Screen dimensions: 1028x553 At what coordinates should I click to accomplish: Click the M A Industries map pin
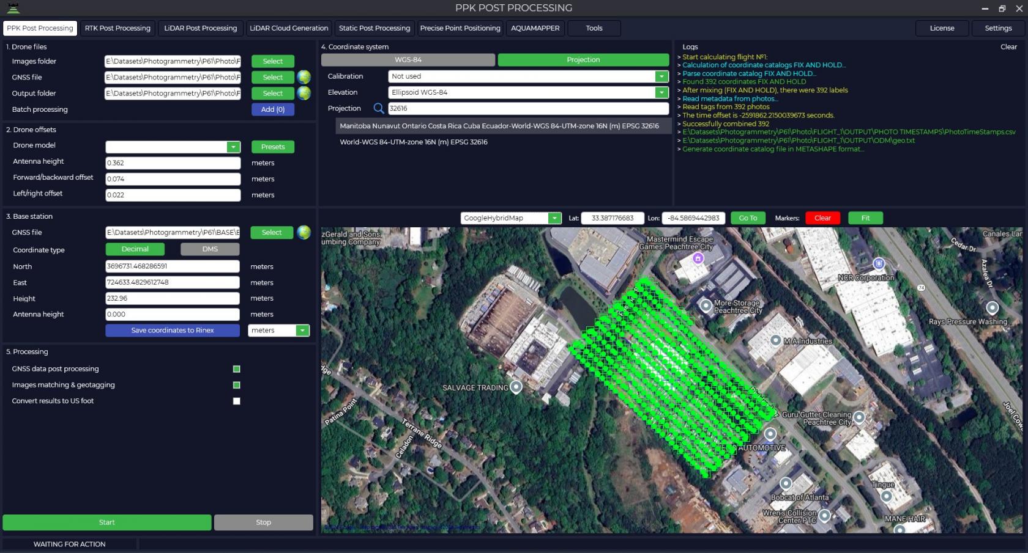[775, 340]
